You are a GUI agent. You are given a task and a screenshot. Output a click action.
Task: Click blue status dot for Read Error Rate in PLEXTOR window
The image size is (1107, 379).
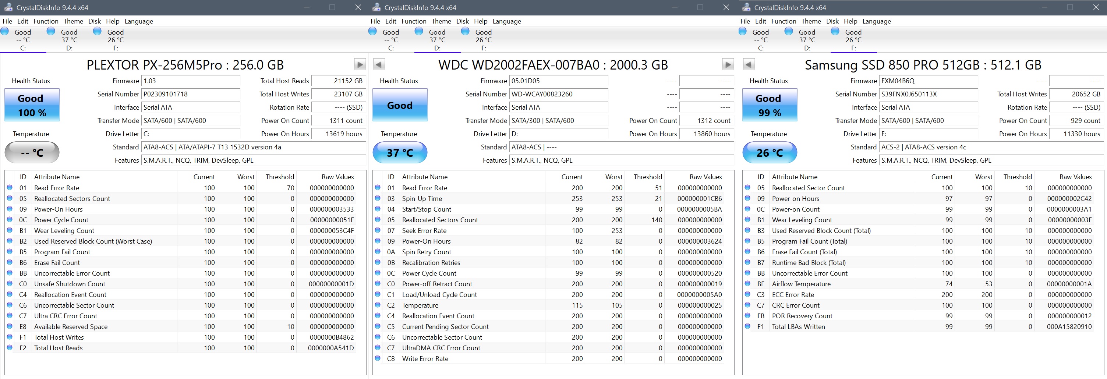coord(10,188)
